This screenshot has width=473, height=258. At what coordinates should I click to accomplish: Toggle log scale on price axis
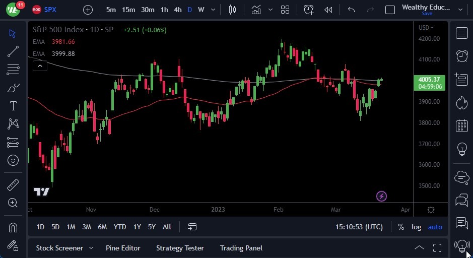pos(416,227)
